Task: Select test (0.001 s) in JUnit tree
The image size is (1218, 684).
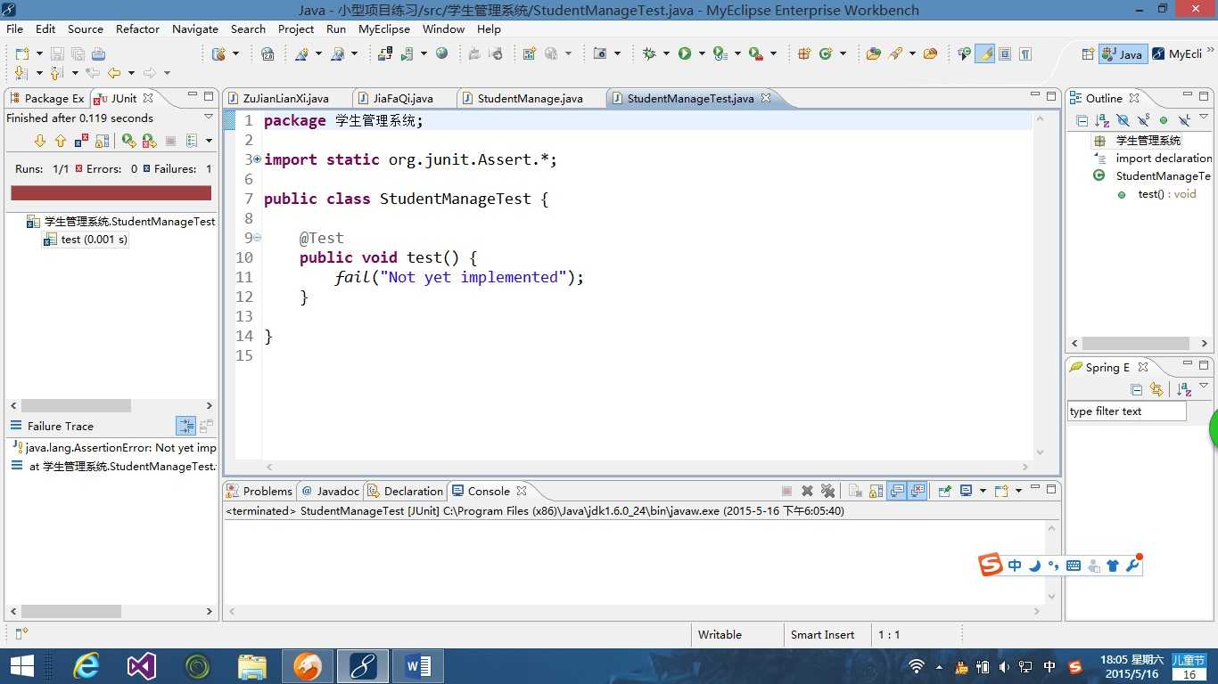Action: pos(86,240)
